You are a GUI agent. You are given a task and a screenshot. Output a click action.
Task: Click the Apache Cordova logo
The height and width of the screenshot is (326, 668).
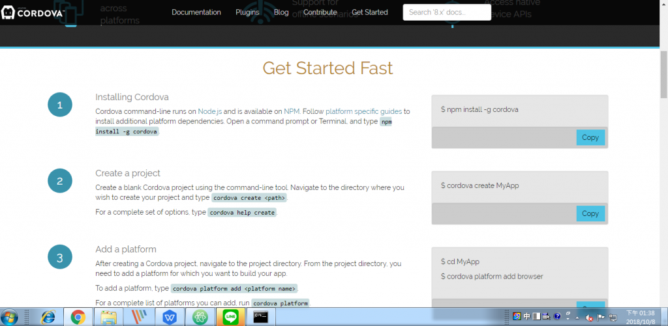pyautogui.click(x=33, y=12)
